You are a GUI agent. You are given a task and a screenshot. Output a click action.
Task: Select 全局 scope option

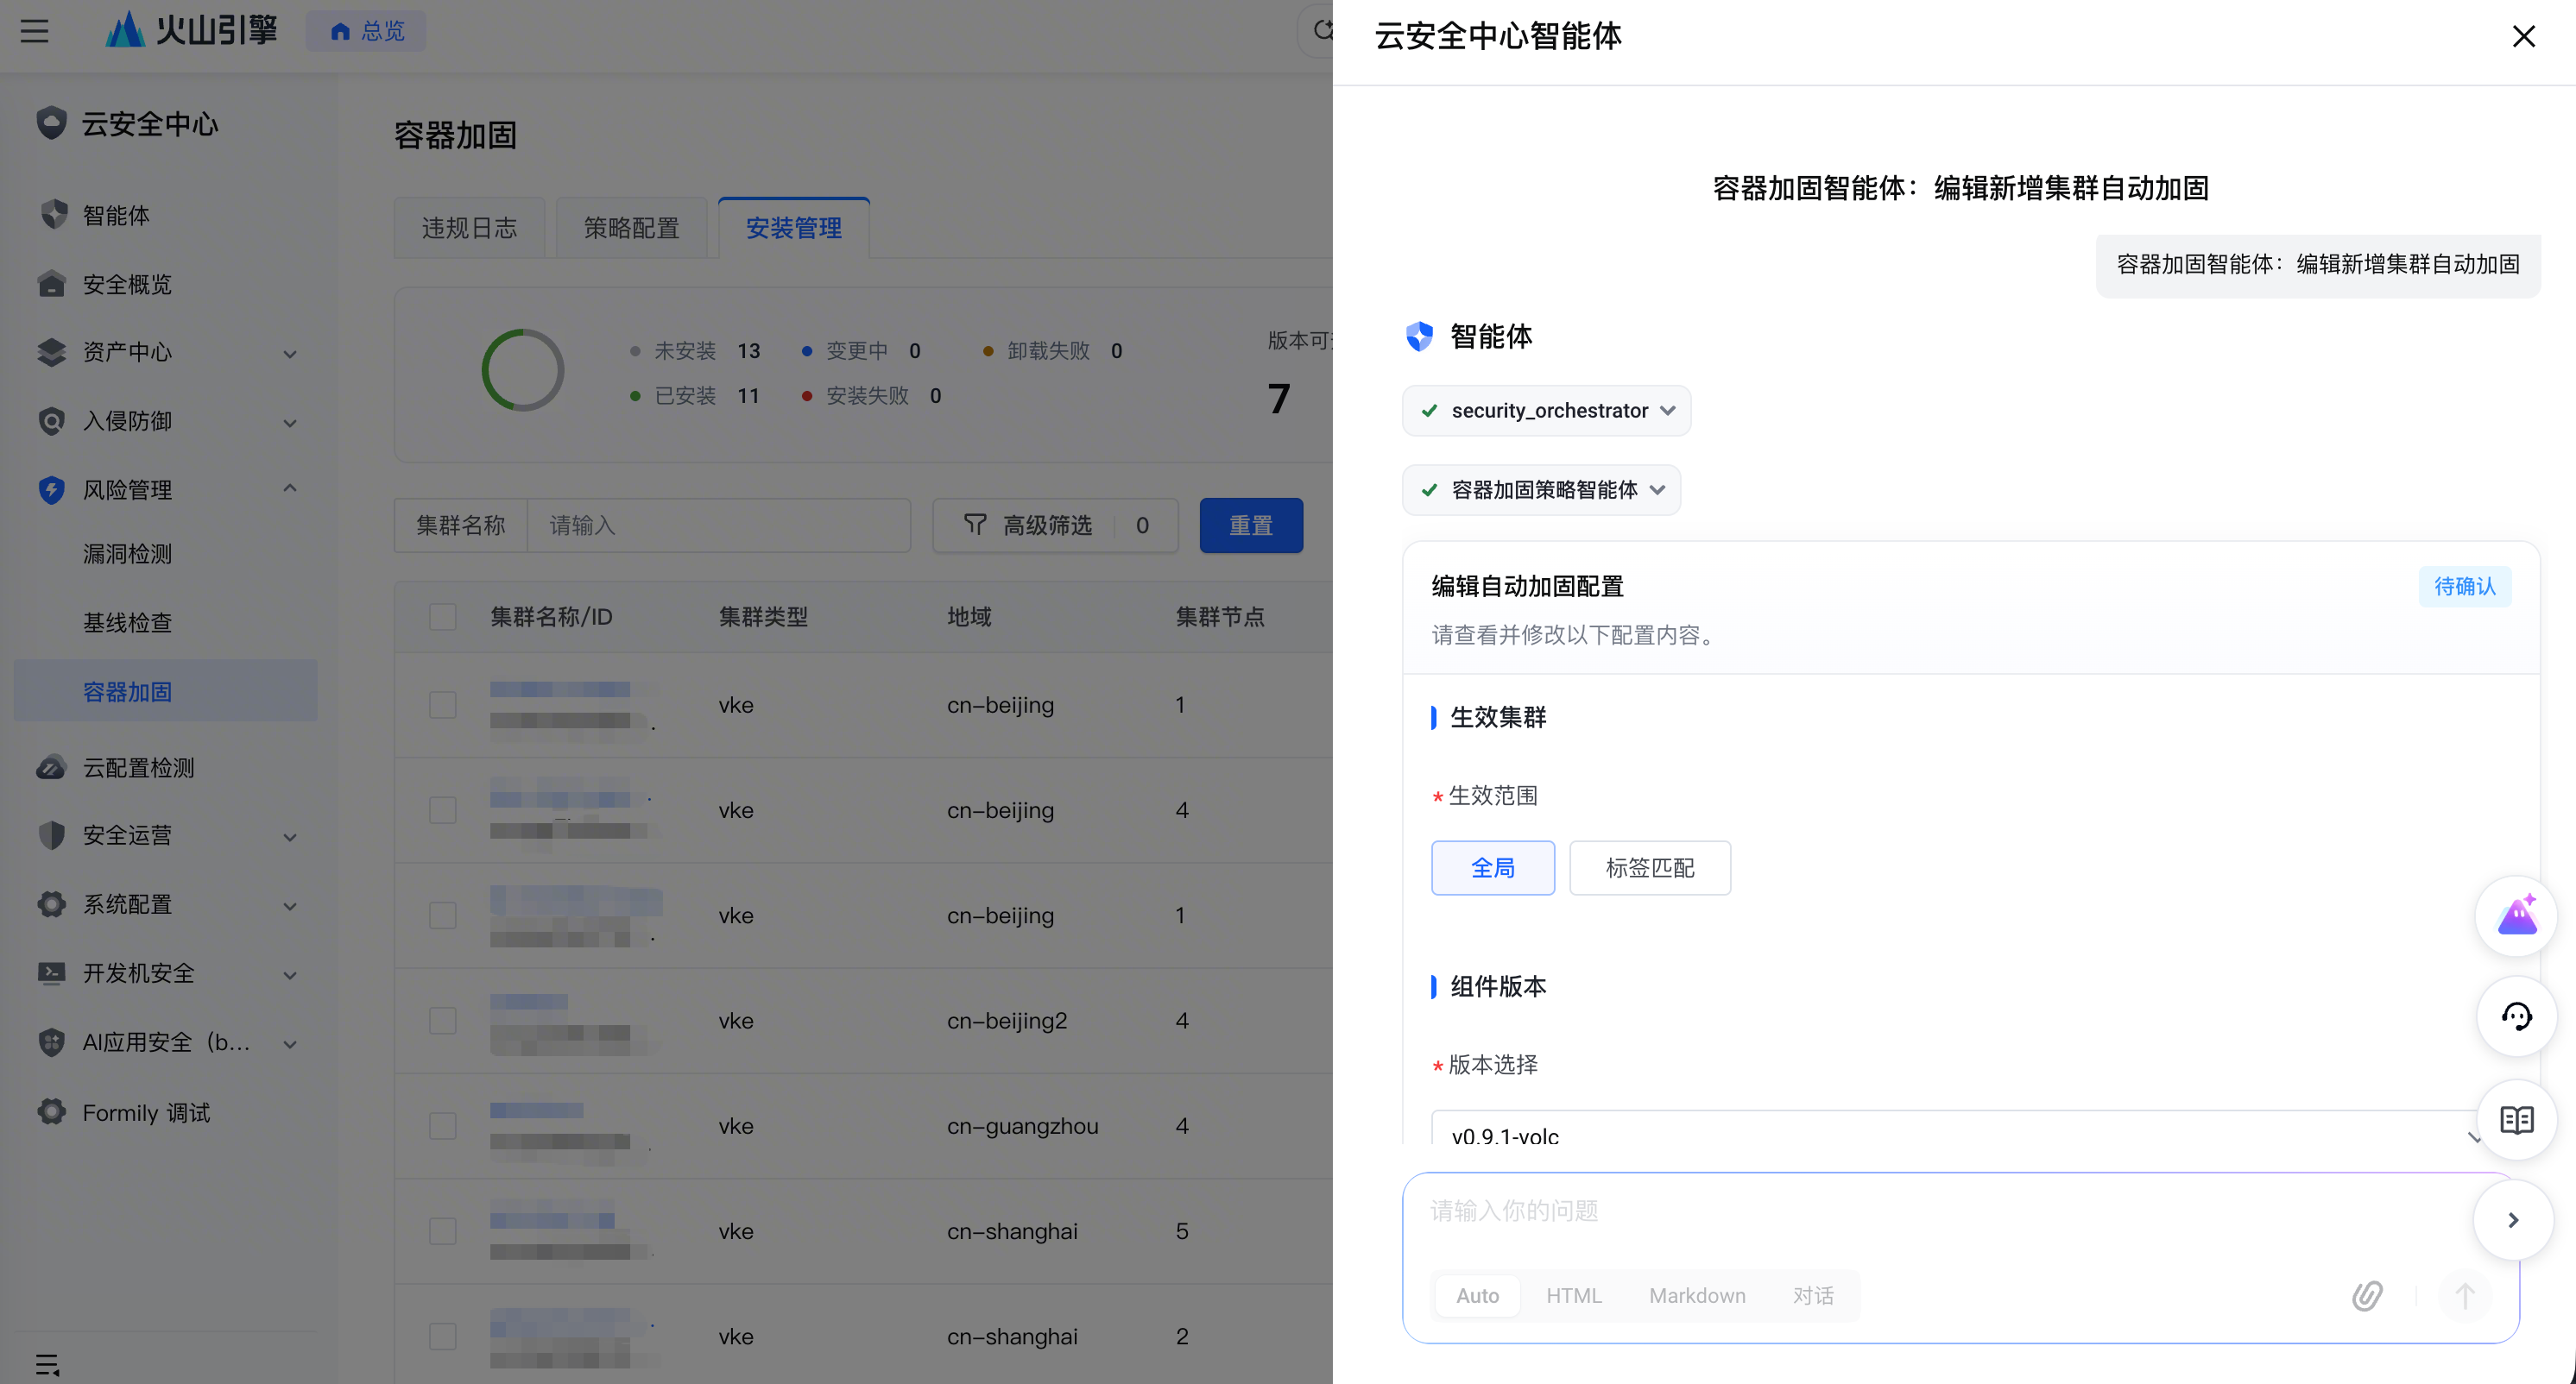click(x=1493, y=867)
